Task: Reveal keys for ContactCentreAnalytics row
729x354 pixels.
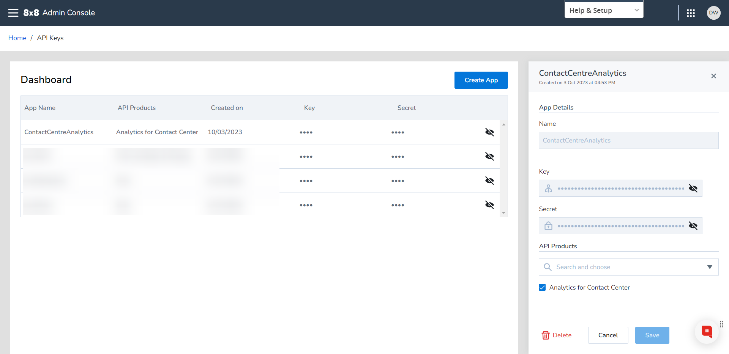Action: (489, 132)
